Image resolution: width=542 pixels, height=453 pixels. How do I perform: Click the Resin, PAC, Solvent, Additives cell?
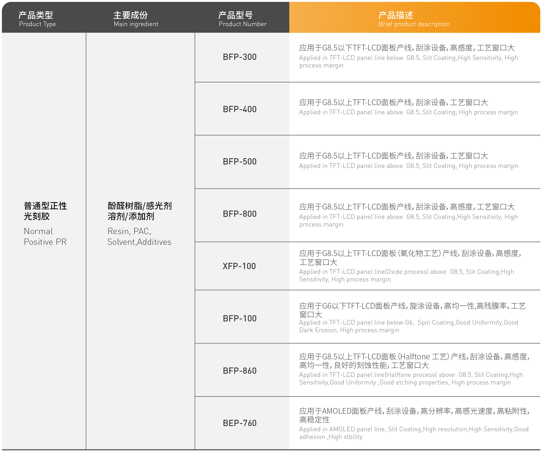139,224
